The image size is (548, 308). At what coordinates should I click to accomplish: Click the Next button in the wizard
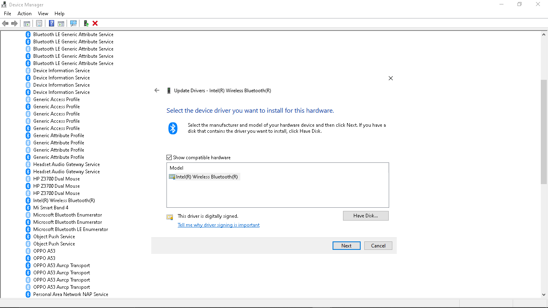click(x=346, y=245)
